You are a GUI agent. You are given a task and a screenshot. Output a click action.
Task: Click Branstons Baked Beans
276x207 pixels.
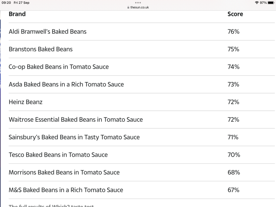(40, 49)
